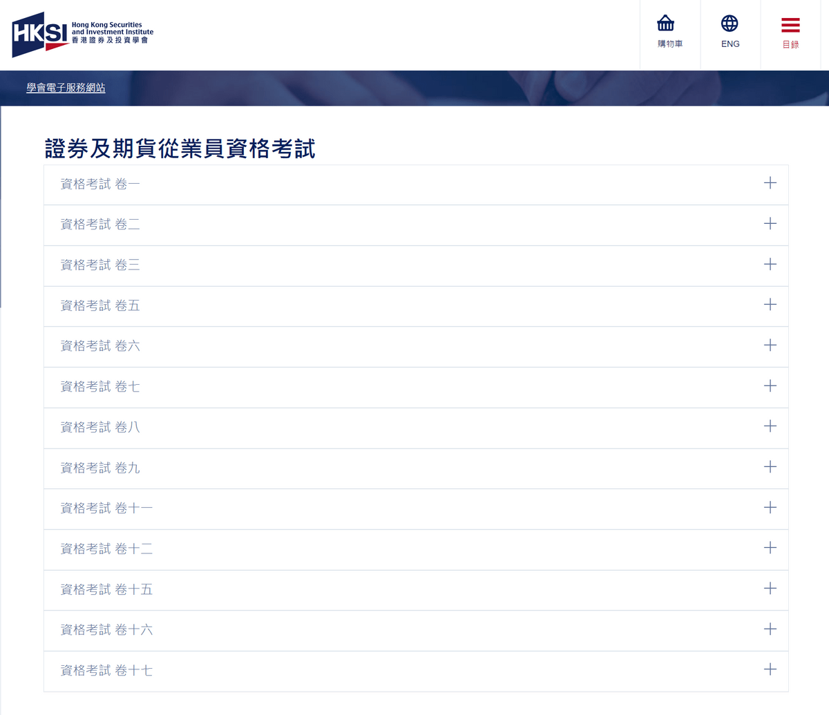Click the 購物車 label text

click(669, 44)
